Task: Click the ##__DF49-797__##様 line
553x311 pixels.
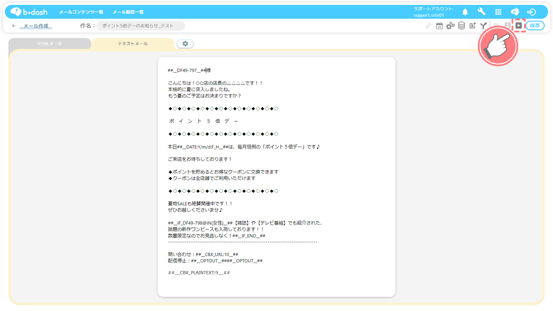Action: click(x=189, y=70)
